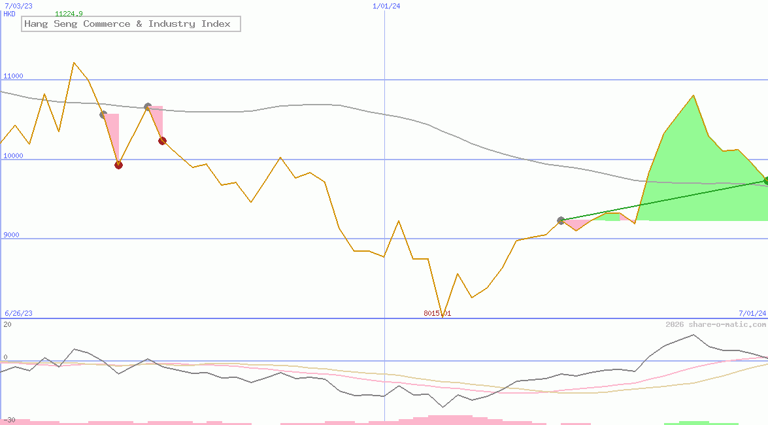The image size is (768, 425).
Task: Select the 6/26/23 bottom date label
Action: point(18,313)
